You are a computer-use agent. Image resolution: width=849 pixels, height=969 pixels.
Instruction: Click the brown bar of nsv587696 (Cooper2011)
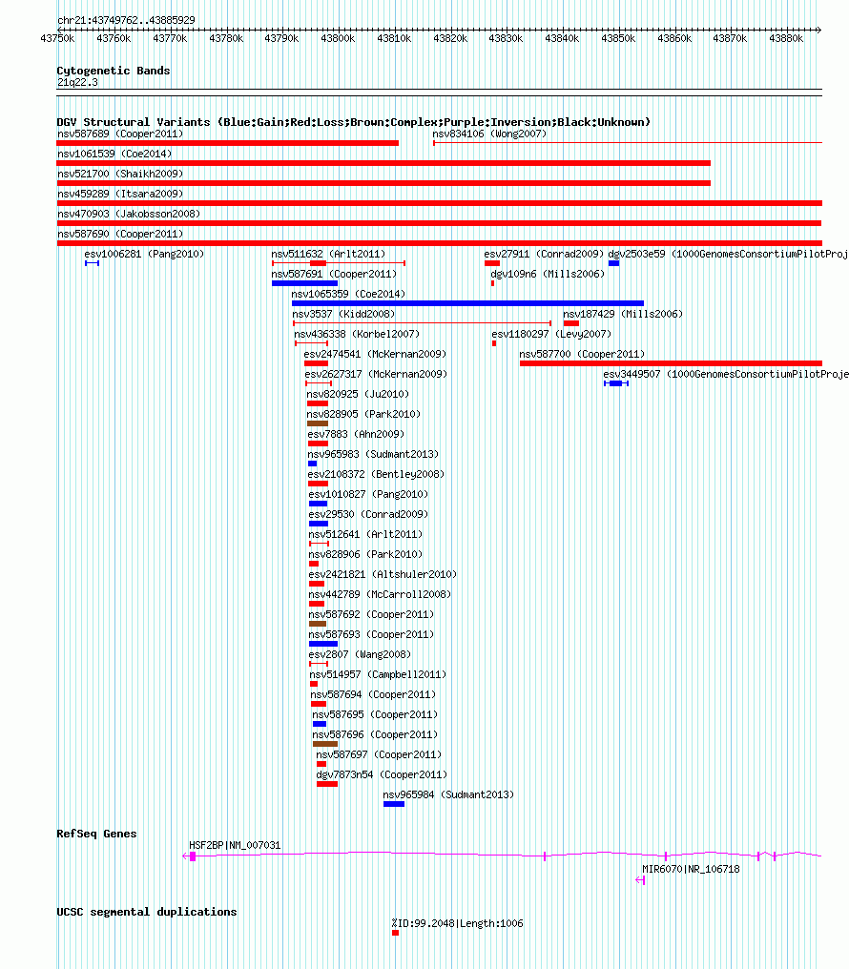(325, 744)
